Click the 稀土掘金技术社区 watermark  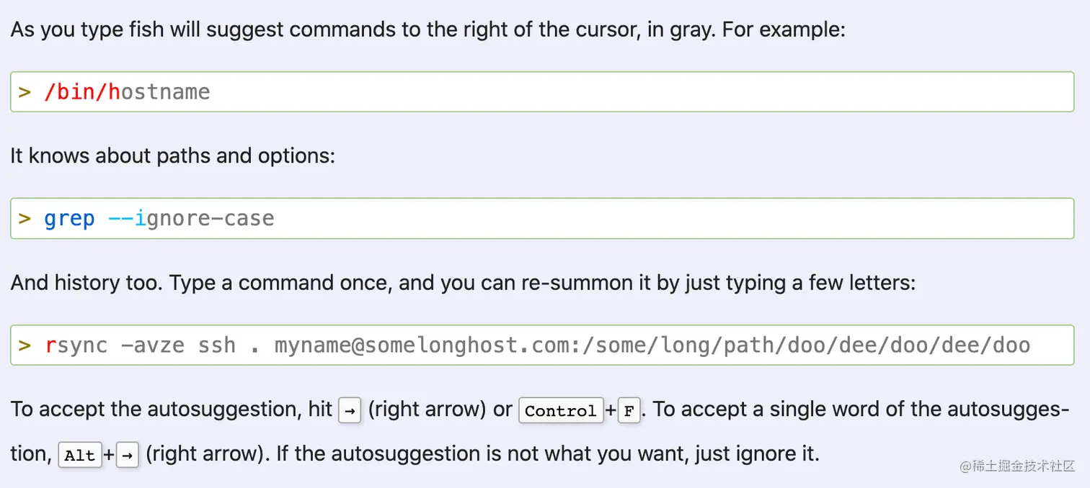[1017, 466]
